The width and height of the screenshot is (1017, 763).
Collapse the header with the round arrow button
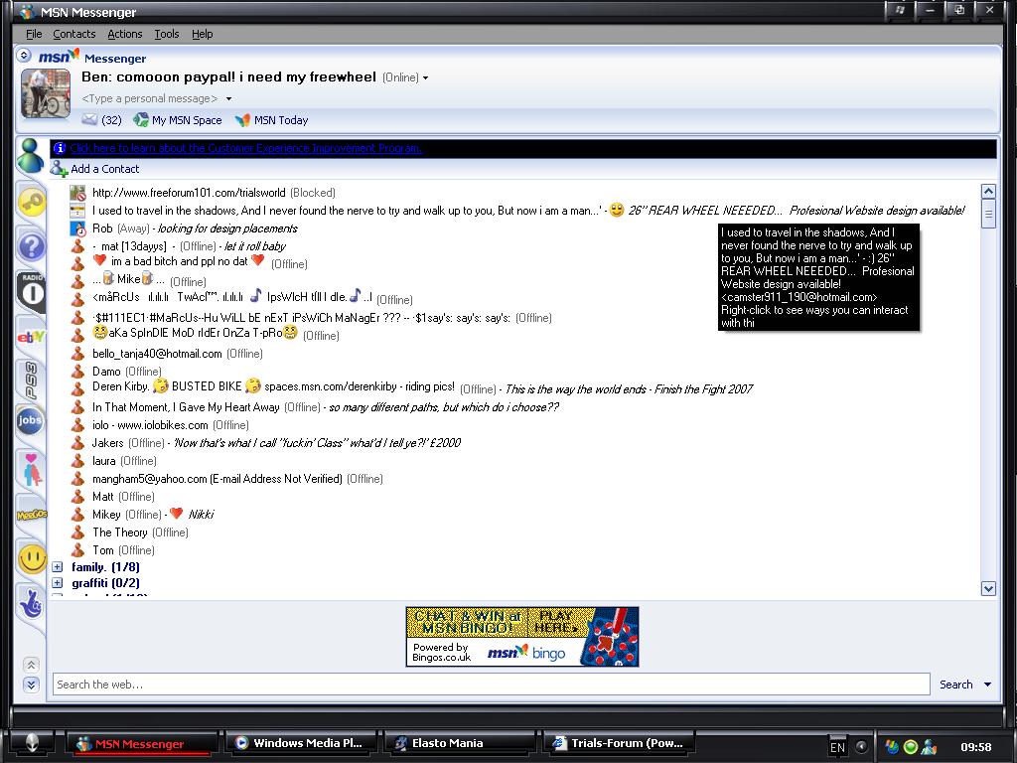point(24,56)
